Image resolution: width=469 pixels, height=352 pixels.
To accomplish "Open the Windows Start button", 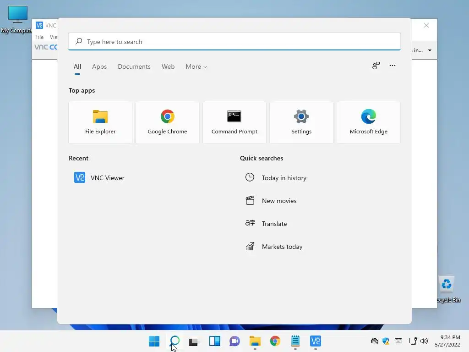I will (x=154, y=341).
